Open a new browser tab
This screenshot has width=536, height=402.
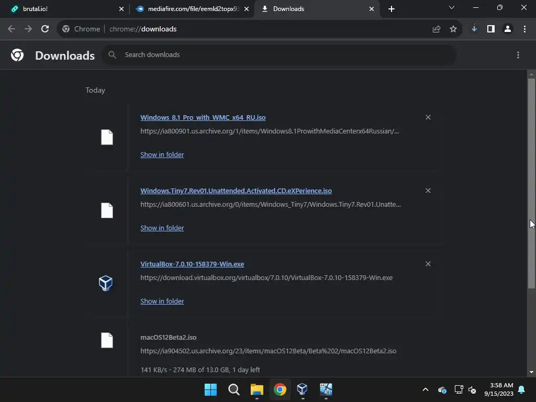pos(392,9)
